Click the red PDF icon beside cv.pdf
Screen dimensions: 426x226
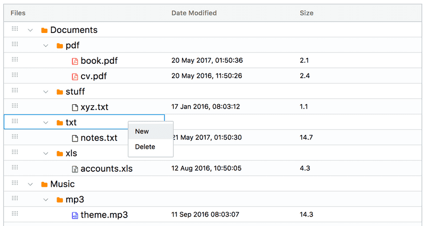click(75, 77)
